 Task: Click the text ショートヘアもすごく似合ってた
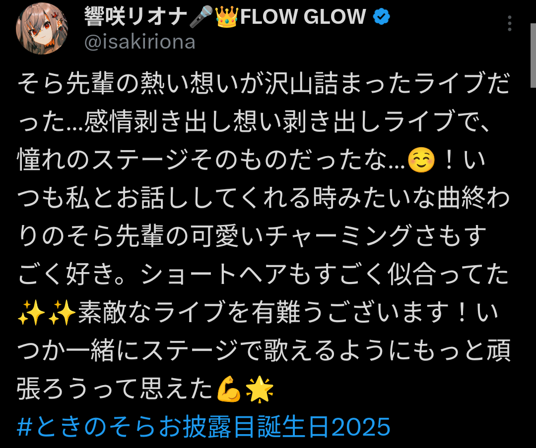click(325, 274)
